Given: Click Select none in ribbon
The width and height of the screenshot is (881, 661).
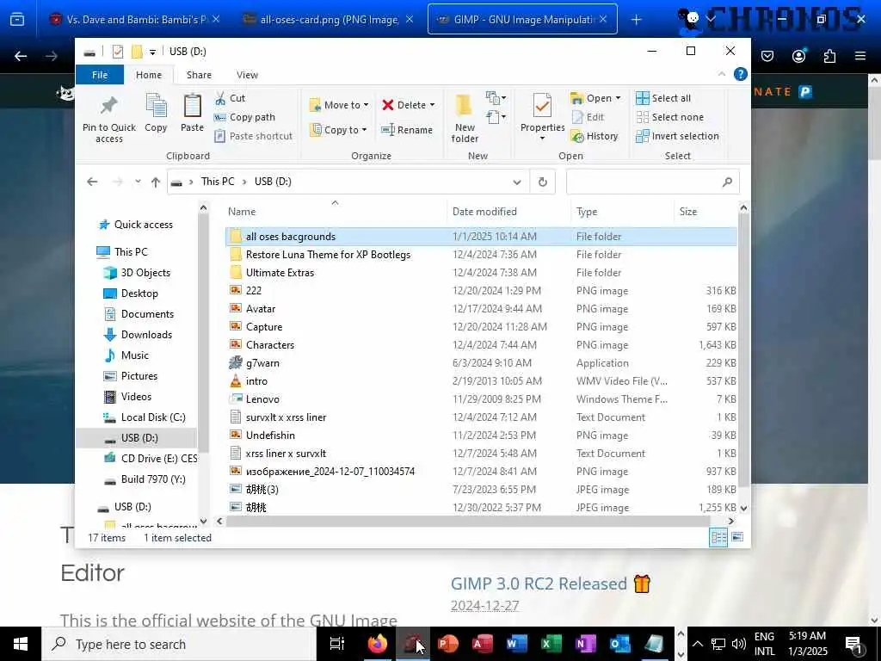Looking at the screenshot, I should pos(669,117).
